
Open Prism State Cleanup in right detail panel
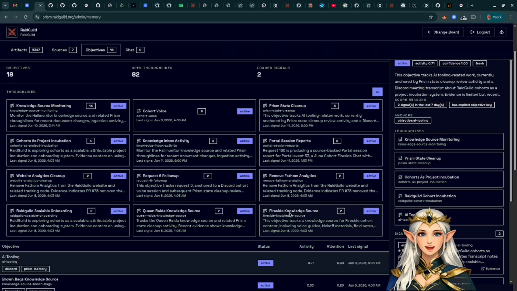point(449,160)
